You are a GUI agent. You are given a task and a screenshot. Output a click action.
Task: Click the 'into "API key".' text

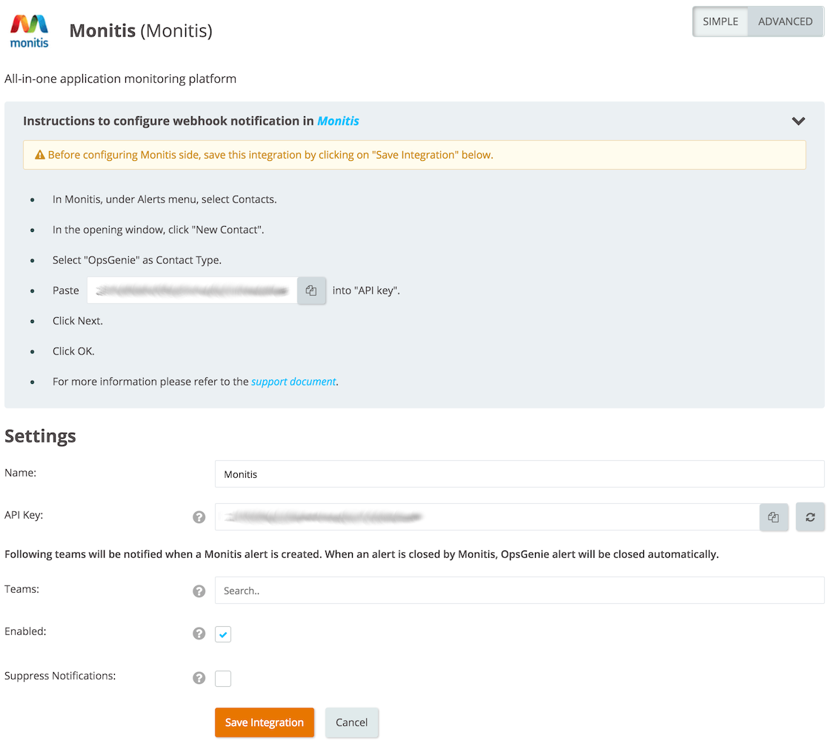(x=366, y=290)
